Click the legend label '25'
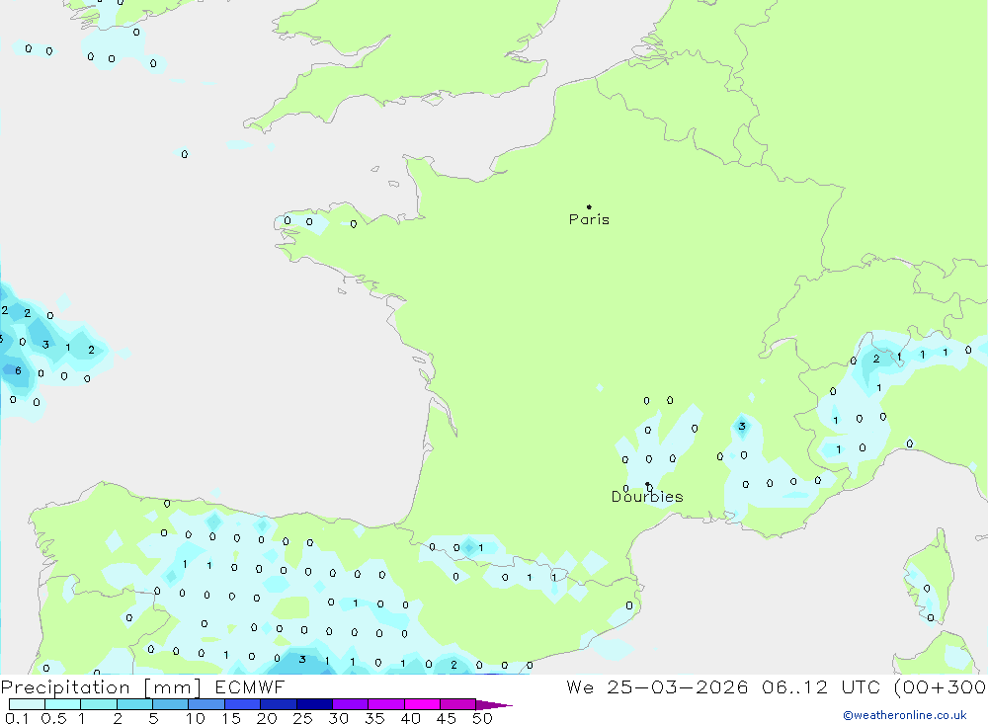Screen dimensions: 988x724 (x=302, y=718)
